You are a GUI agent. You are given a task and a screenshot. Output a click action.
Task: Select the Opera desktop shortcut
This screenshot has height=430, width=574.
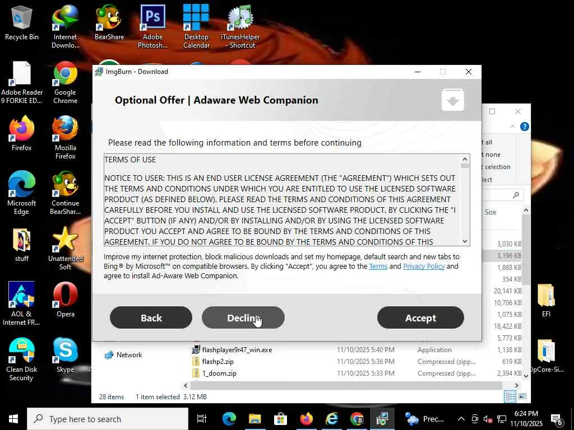tap(65, 300)
